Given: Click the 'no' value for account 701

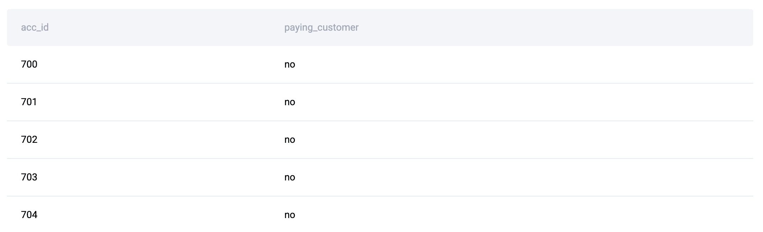Looking at the screenshot, I should pos(290,102).
